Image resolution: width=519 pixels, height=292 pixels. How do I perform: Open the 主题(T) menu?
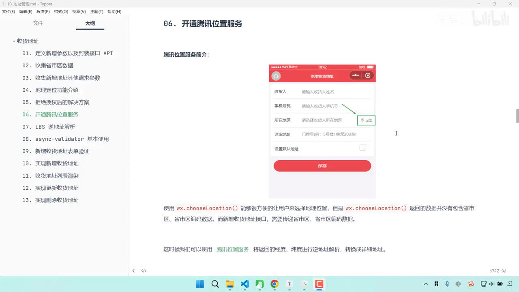coord(97,11)
